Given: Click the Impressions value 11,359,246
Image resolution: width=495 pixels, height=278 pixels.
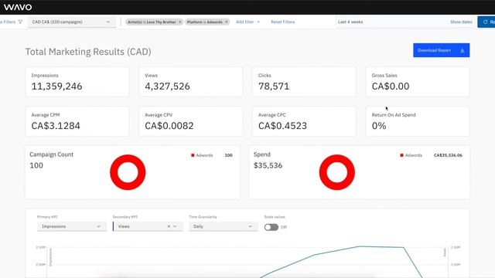Looking at the screenshot, I should (x=56, y=86).
